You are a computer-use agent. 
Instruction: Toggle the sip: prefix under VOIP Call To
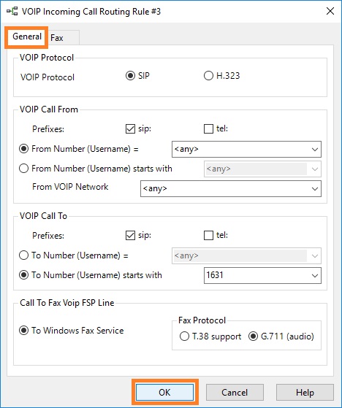pyautogui.click(x=130, y=235)
